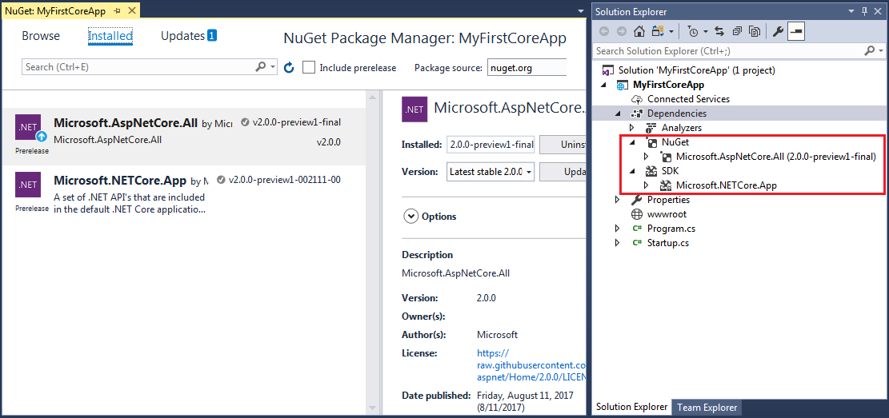The height and width of the screenshot is (418, 889).
Task: Close the Solution Explorer panel
Action: pos(878,11)
